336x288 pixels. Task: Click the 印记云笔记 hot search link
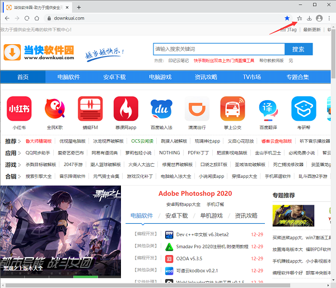pyautogui.click(x=179, y=60)
